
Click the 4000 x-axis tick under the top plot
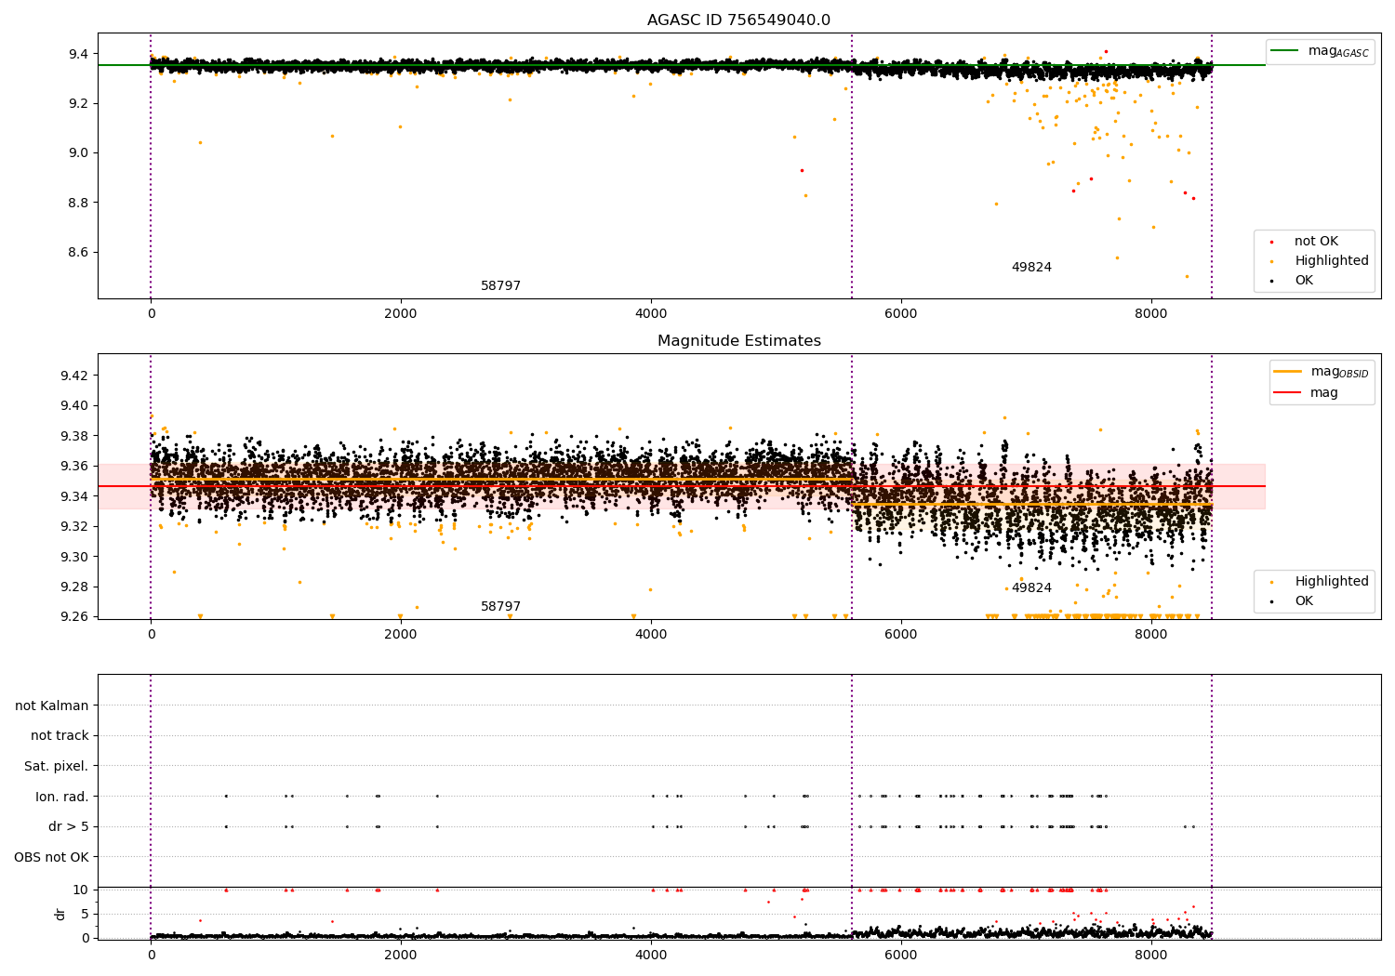click(651, 314)
